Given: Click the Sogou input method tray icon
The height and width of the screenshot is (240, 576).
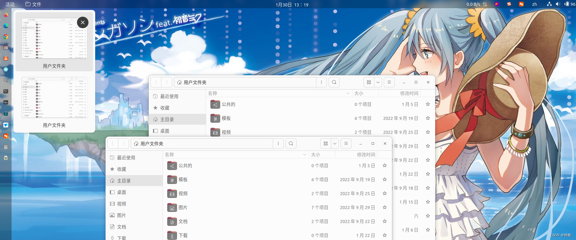Looking at the screenshot, I should click(x=509, y=4).
